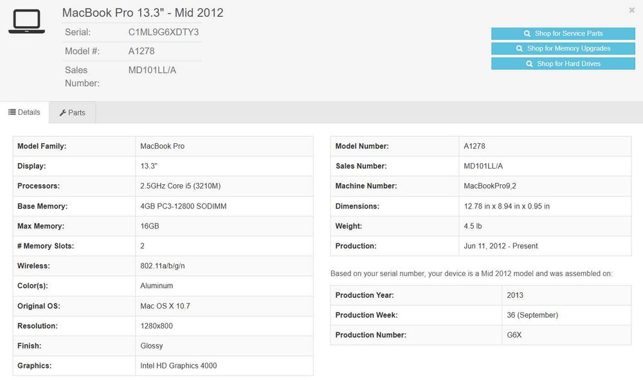Click the Graphics value Intel HD Graphics 4000
643x380 pixels.
[x=178, y=366]
